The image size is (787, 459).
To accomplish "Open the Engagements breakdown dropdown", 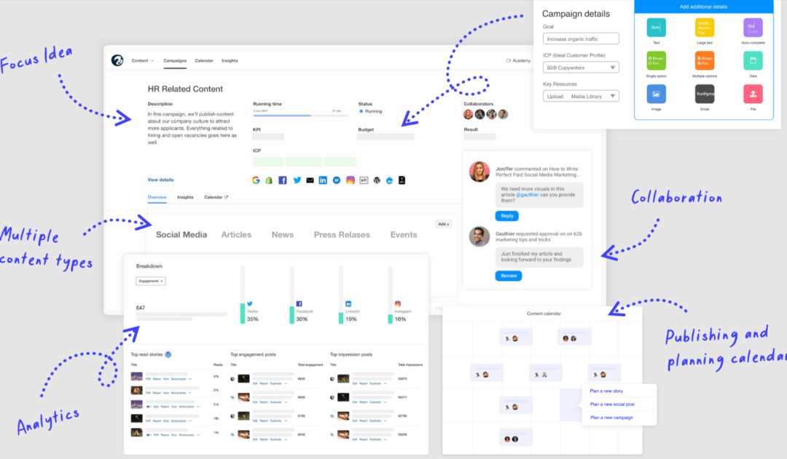I will [150, 280].
